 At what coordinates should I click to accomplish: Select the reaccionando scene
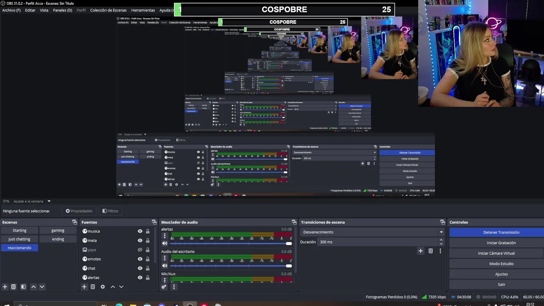20,248
